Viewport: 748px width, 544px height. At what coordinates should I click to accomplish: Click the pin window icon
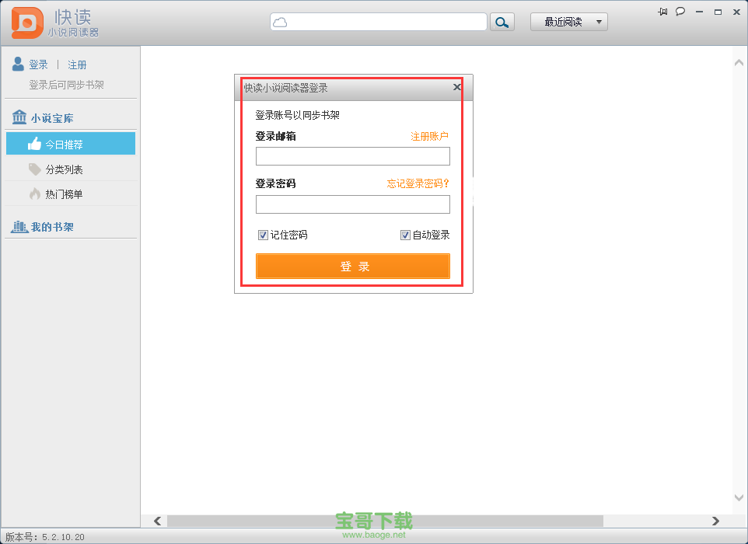(x=662, y=11)
